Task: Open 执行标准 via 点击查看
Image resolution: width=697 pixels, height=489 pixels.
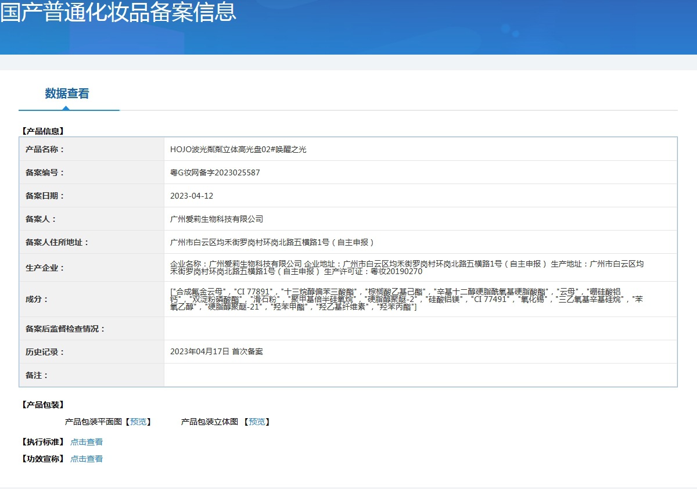Action: pos(87,442)
